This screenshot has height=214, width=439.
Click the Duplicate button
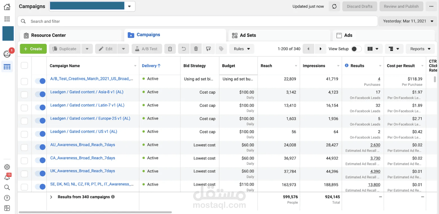pos(65,49)
